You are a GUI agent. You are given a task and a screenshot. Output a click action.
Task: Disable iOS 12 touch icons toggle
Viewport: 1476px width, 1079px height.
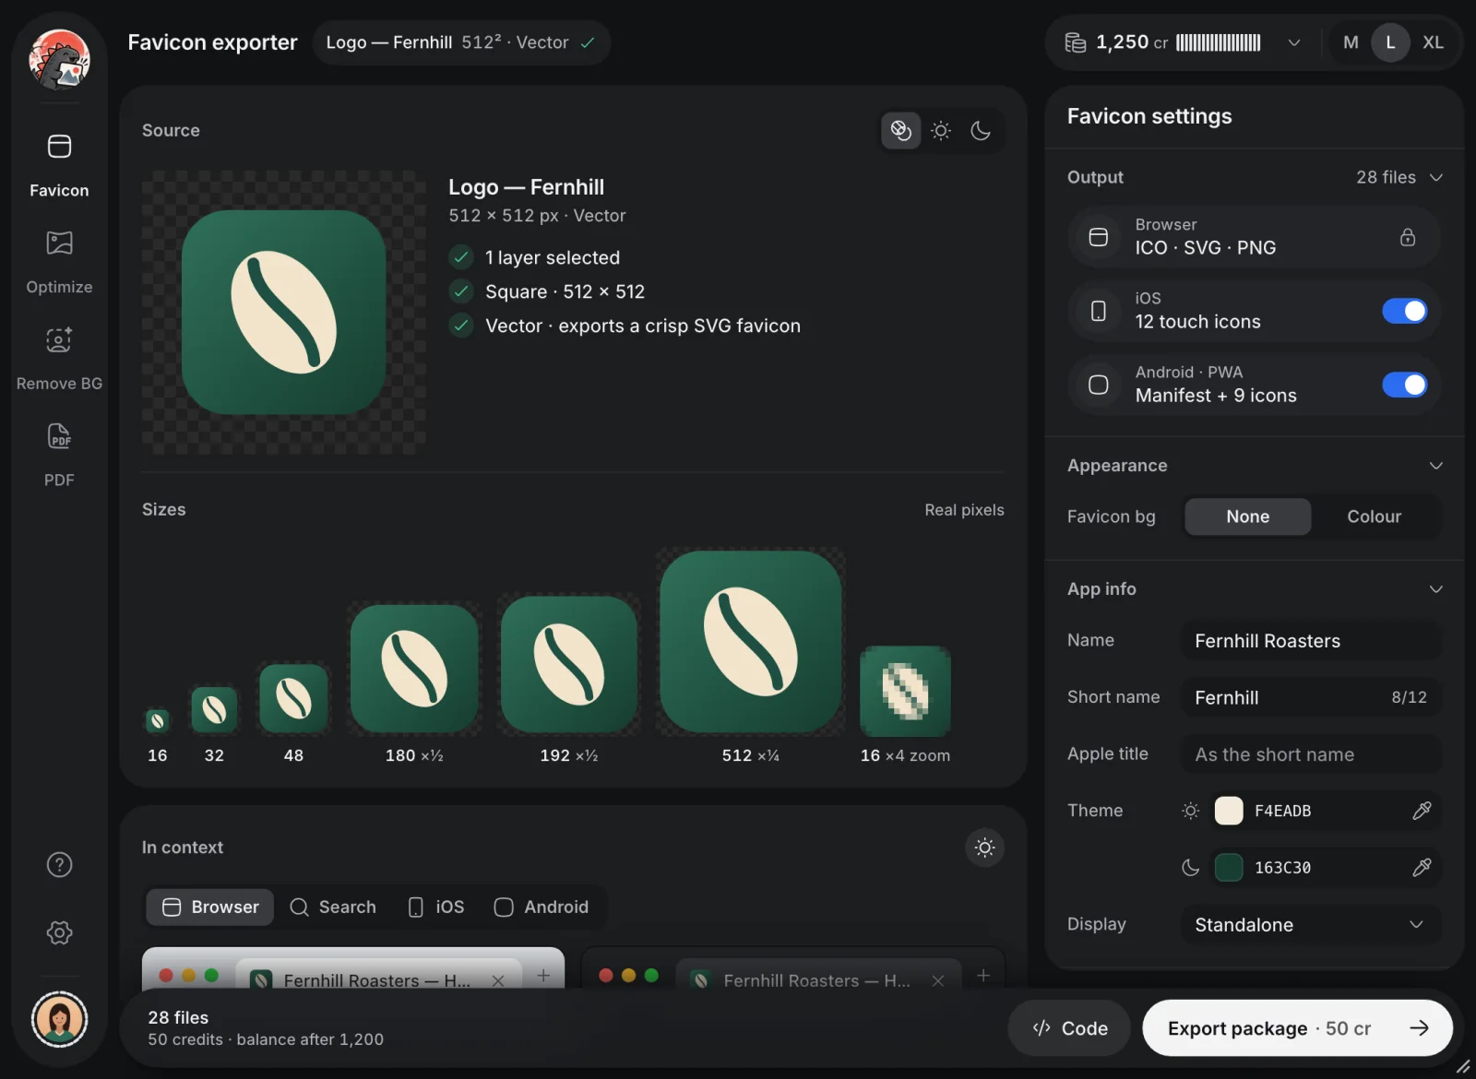1404,311
